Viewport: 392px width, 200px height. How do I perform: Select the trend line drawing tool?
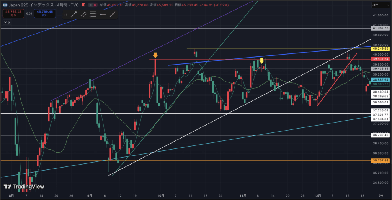(74, 15)
